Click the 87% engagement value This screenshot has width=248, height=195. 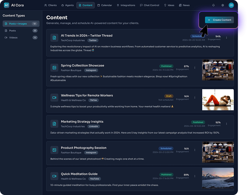(186, 66)
